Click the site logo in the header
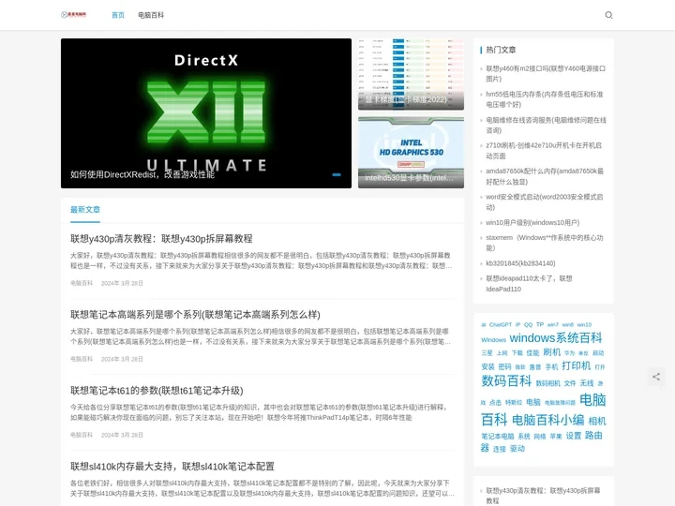675x506 pixels. click(x=74, y=15)
